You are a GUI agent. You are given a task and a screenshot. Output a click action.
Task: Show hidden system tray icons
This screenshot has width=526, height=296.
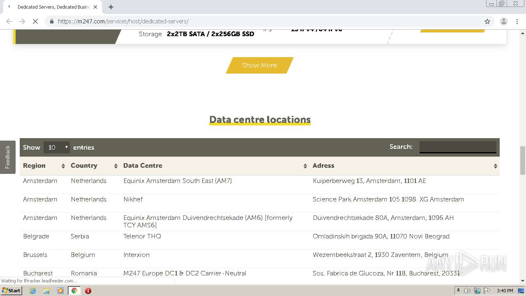[x=458, y=291]
